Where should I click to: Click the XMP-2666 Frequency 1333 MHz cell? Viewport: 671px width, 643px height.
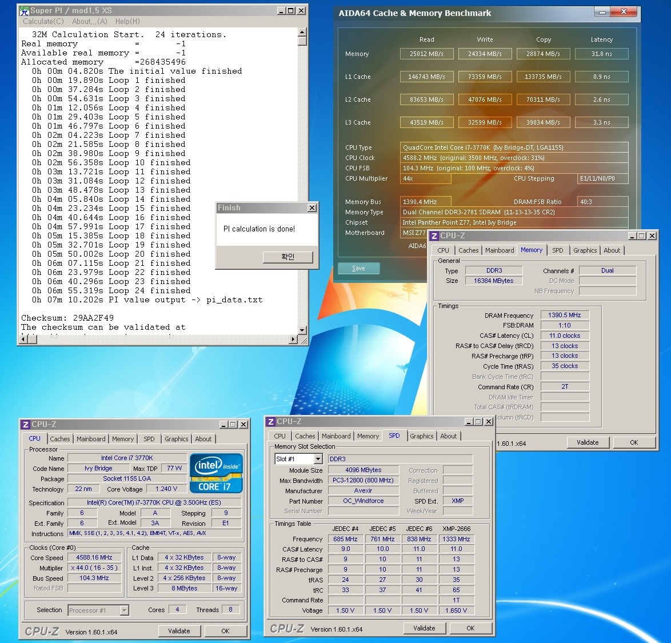coord(456,539)
